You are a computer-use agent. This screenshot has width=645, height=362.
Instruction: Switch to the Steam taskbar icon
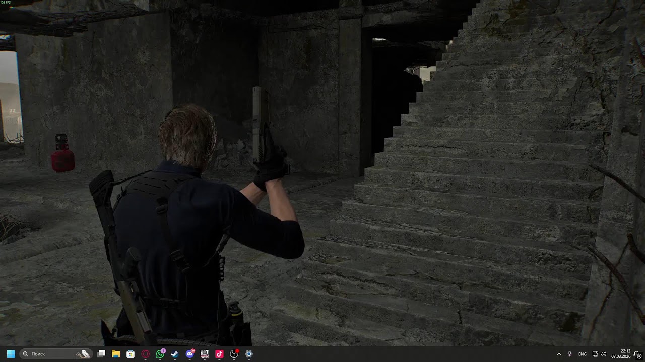click(x=175, y=354)
